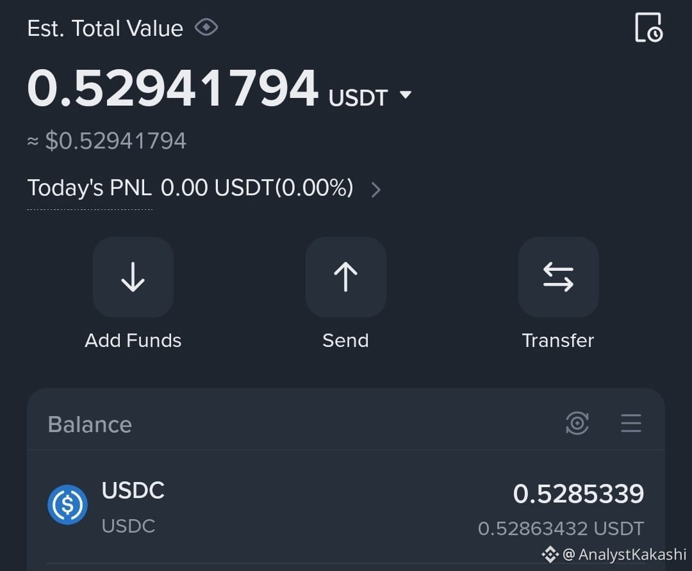Click the Balance section header
The width and height of the screenshot is (692, 571).
[90, 424]
